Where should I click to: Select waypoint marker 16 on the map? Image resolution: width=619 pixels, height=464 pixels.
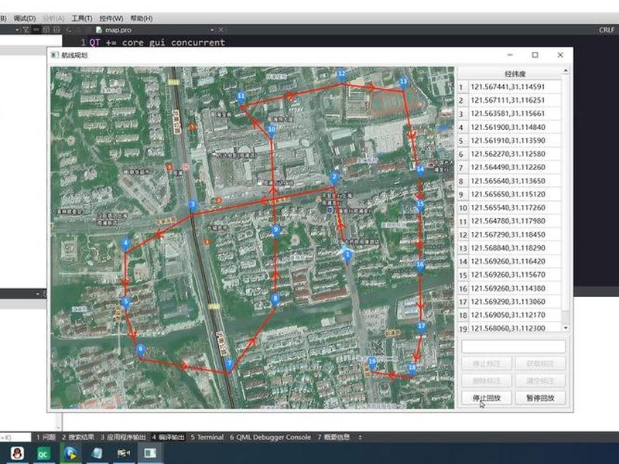pyautogui.click(x=420, y=265)
